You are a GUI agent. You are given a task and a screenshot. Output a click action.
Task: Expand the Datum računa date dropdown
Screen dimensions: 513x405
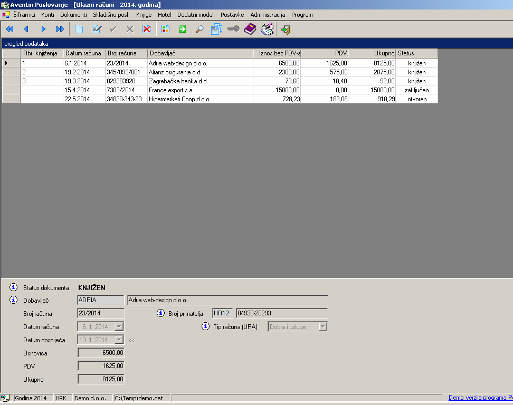click(119, 327)
